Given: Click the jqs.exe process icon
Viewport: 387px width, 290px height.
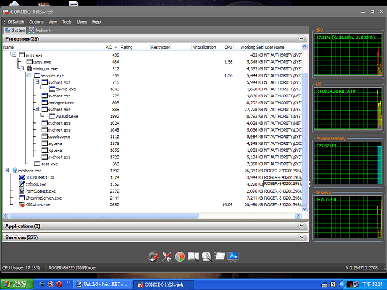Looking at the screenshot, I should (x=45, y=150).
